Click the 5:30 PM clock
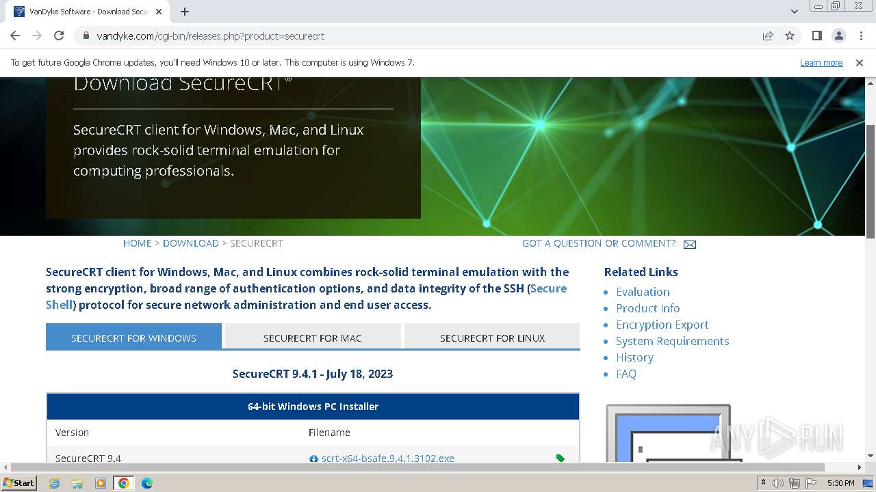Screen dimensions: 876x492 click(x=840, y=483)
